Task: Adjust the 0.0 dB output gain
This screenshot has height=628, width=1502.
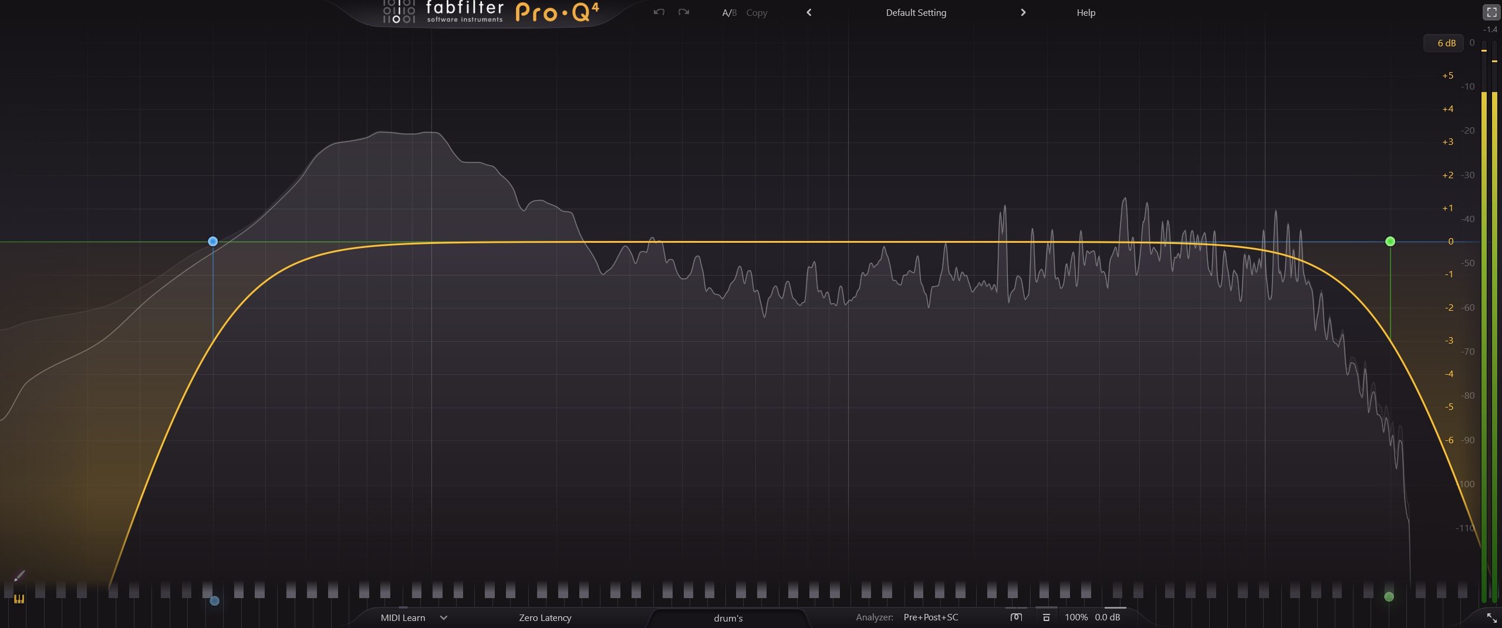Action: 1107,617
